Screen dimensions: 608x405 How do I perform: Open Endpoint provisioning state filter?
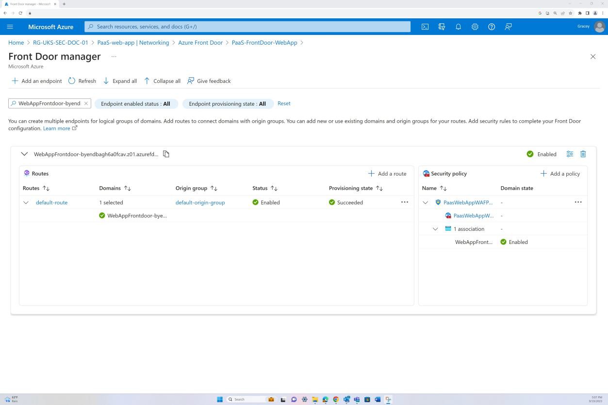228,103
